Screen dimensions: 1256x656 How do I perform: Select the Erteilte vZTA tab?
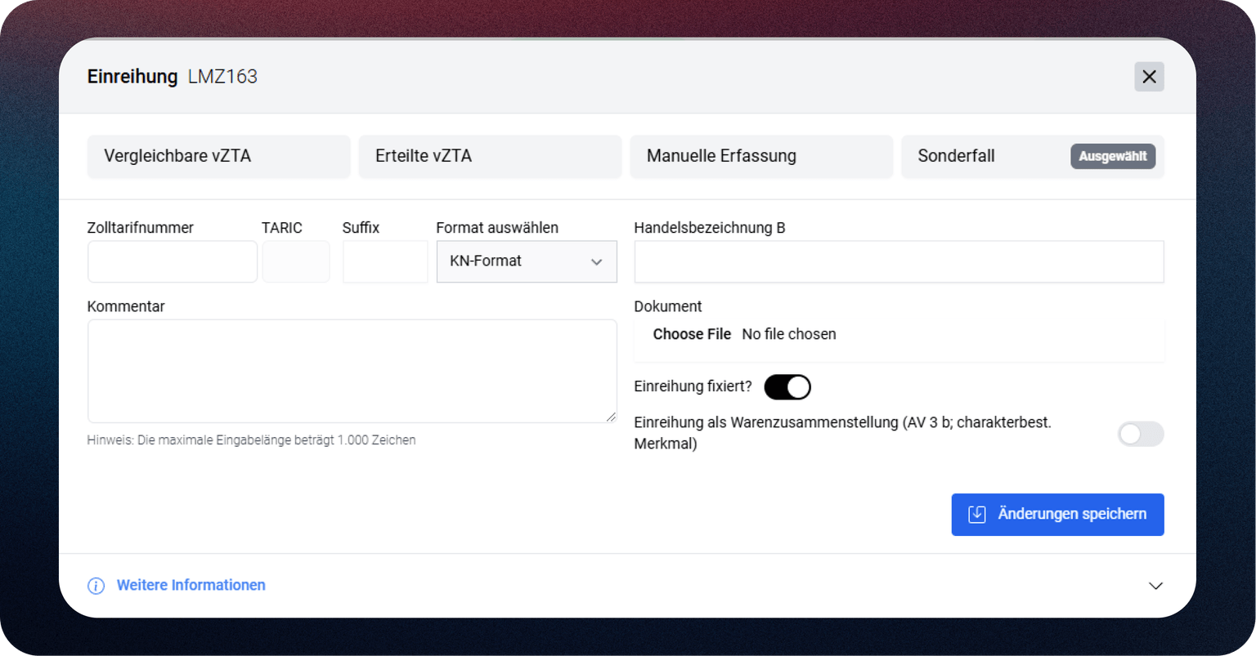(x=490, y=156)
